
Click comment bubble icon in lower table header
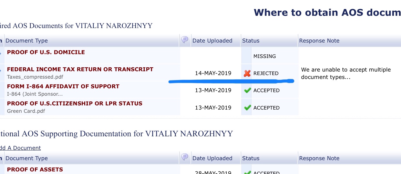[x=185, y=157]
